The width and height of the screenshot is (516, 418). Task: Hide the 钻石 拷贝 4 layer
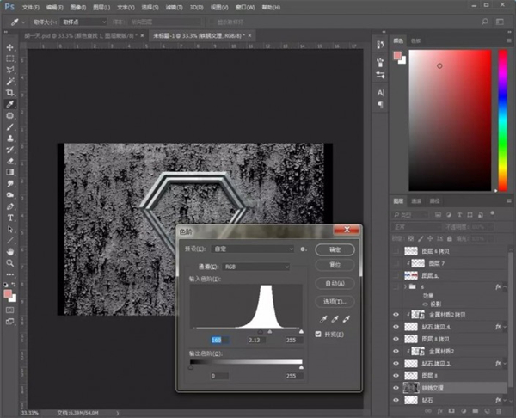(x=396, y=328)
